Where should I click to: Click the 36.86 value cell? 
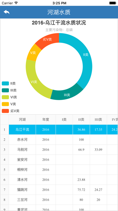click(x=81, y=129)
